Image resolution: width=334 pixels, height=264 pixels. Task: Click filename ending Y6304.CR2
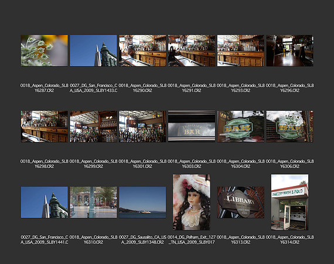coord(241,164)
